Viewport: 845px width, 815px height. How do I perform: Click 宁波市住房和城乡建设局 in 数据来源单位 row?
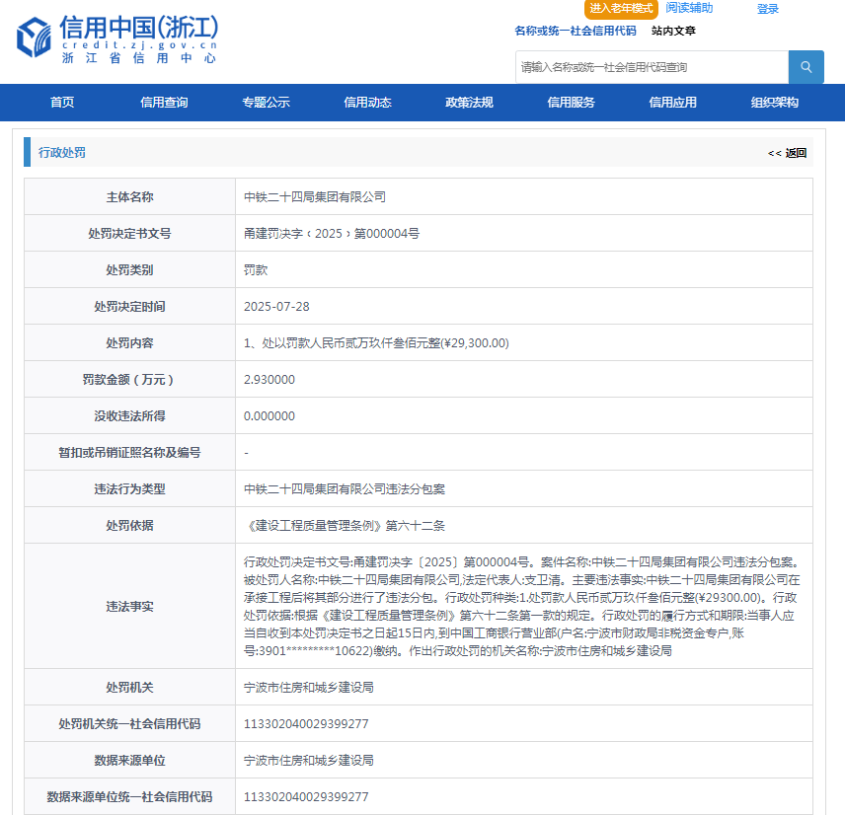(x=309, y=761)
